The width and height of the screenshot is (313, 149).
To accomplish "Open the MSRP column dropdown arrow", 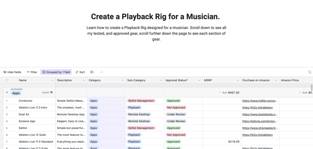I will pos(238,80).
